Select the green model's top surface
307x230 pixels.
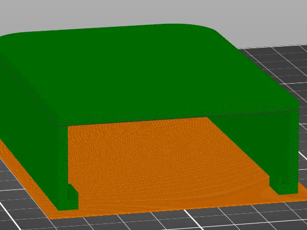click(x=145, y=70)
